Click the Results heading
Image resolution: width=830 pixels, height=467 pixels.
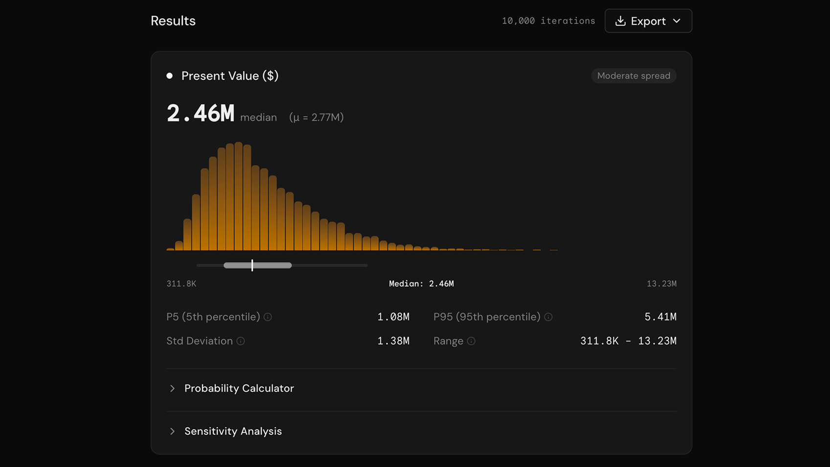coord(173,21)
